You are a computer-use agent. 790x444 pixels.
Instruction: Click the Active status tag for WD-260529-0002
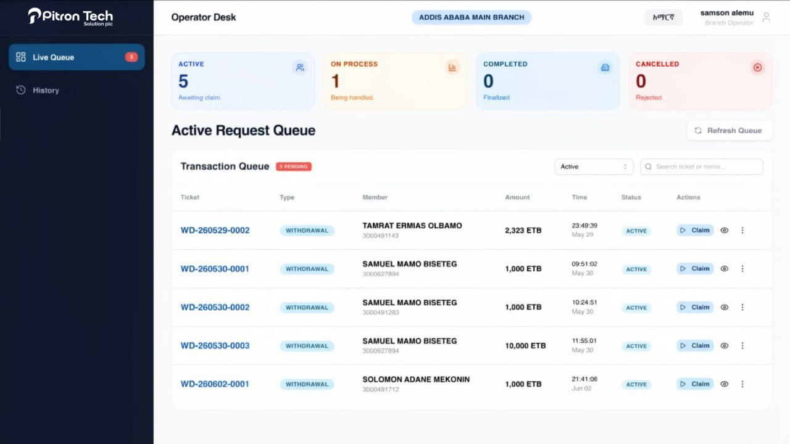(x=636, y=231)
